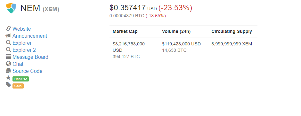This screenshot has width=301, height=116.
Task: Click the drive icon beside Source Code
Action: 8,71
